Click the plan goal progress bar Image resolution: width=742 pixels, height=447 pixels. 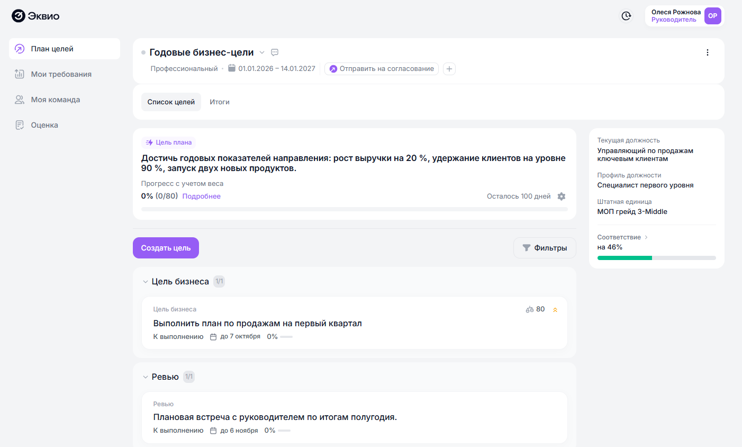355,210
